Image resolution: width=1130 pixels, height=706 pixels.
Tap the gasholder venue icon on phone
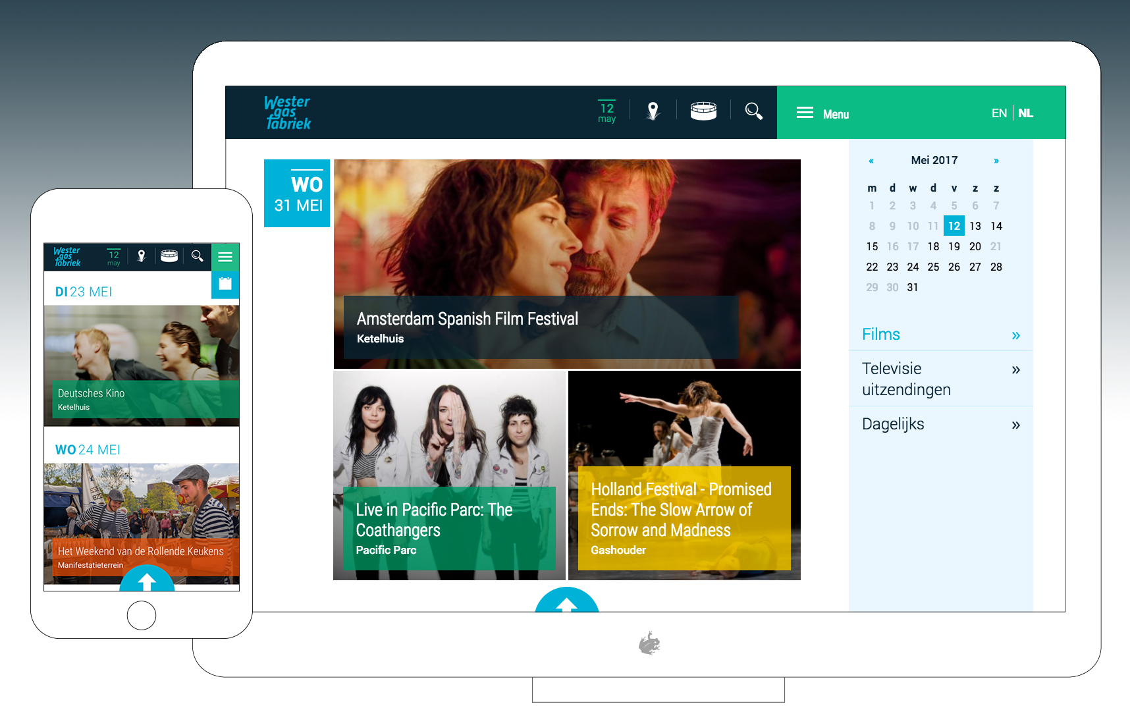[169, 256]
